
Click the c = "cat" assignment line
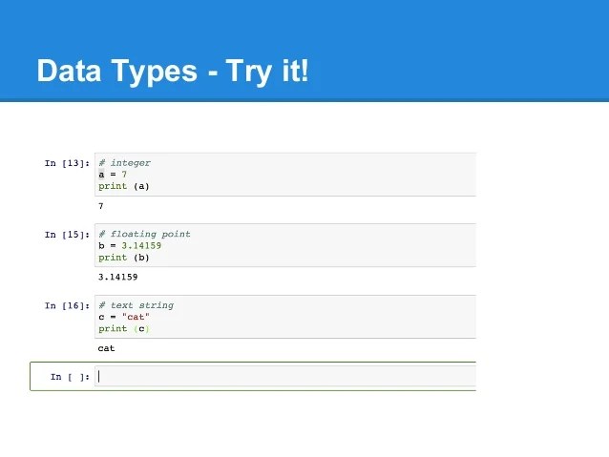tap(124, 317)
